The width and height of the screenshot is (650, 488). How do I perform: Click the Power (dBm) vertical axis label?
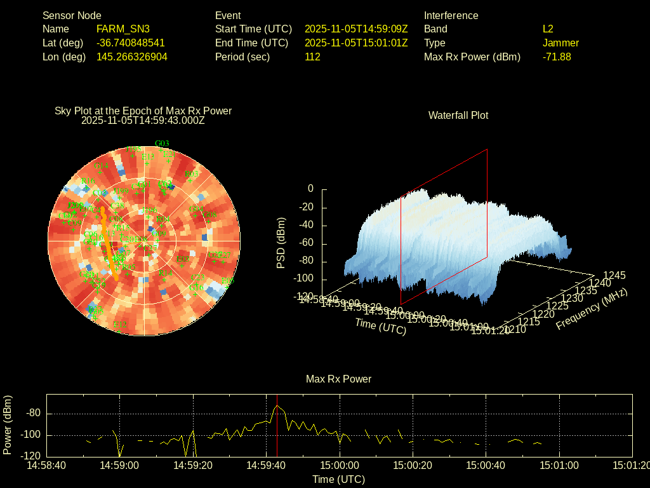pos(8,424)
